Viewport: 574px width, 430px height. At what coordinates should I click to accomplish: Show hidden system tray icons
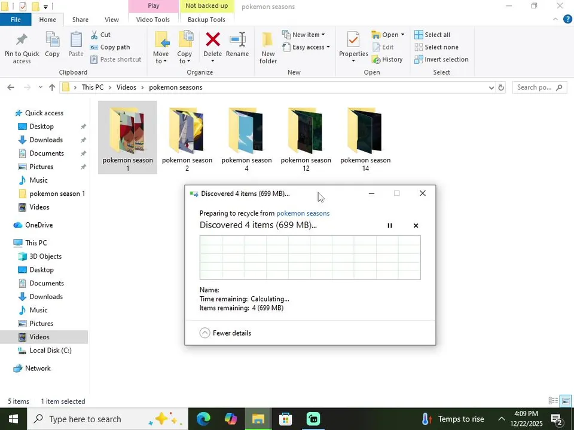click(x=502, y=419)
